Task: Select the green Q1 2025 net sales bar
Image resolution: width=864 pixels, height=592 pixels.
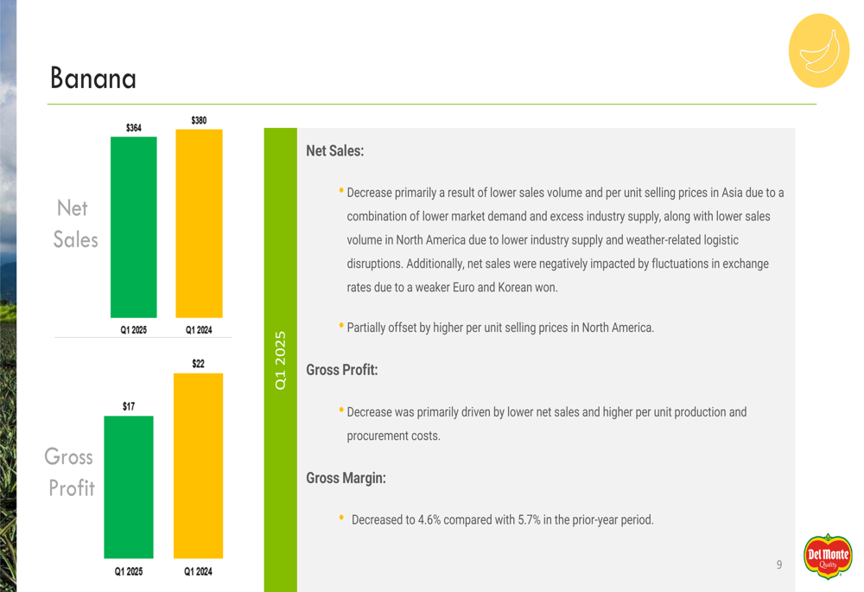Action: click(x=133, y=227)
